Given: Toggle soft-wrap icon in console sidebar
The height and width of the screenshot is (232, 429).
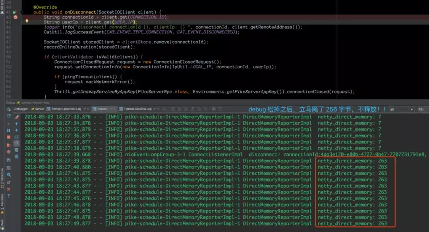Looking at the screenshot, I should coord(16,137).
